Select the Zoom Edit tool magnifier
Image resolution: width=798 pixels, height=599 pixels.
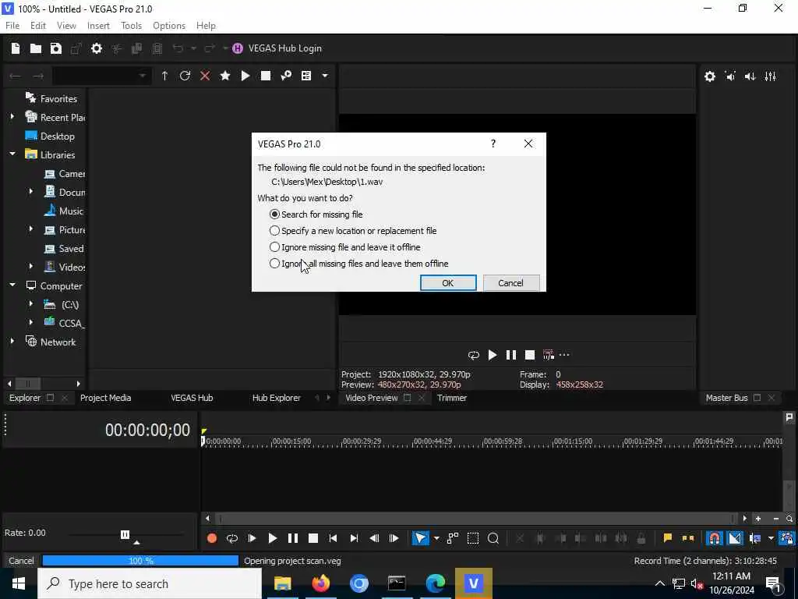coord(493,538)
